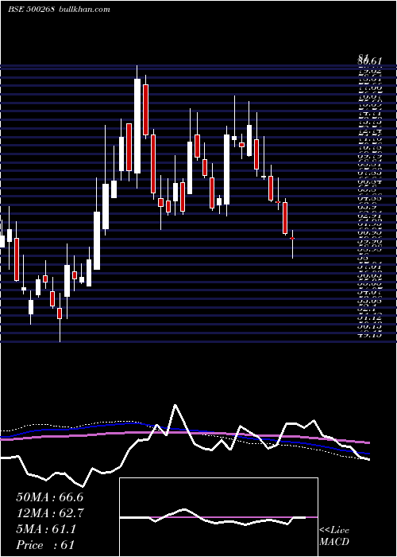Click the last red candlestick on the right
The height and width of the screenshot is (557, 397).
[292, 238]
